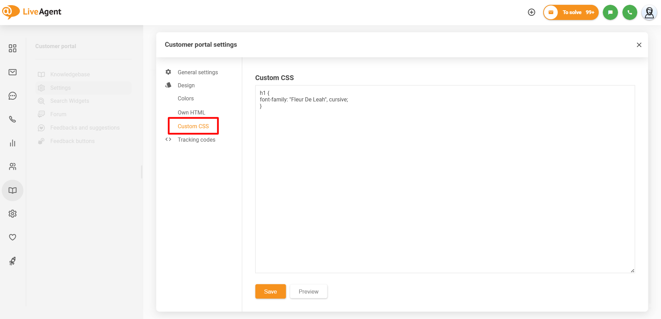Click the rocket icon in sidebar

12,261
